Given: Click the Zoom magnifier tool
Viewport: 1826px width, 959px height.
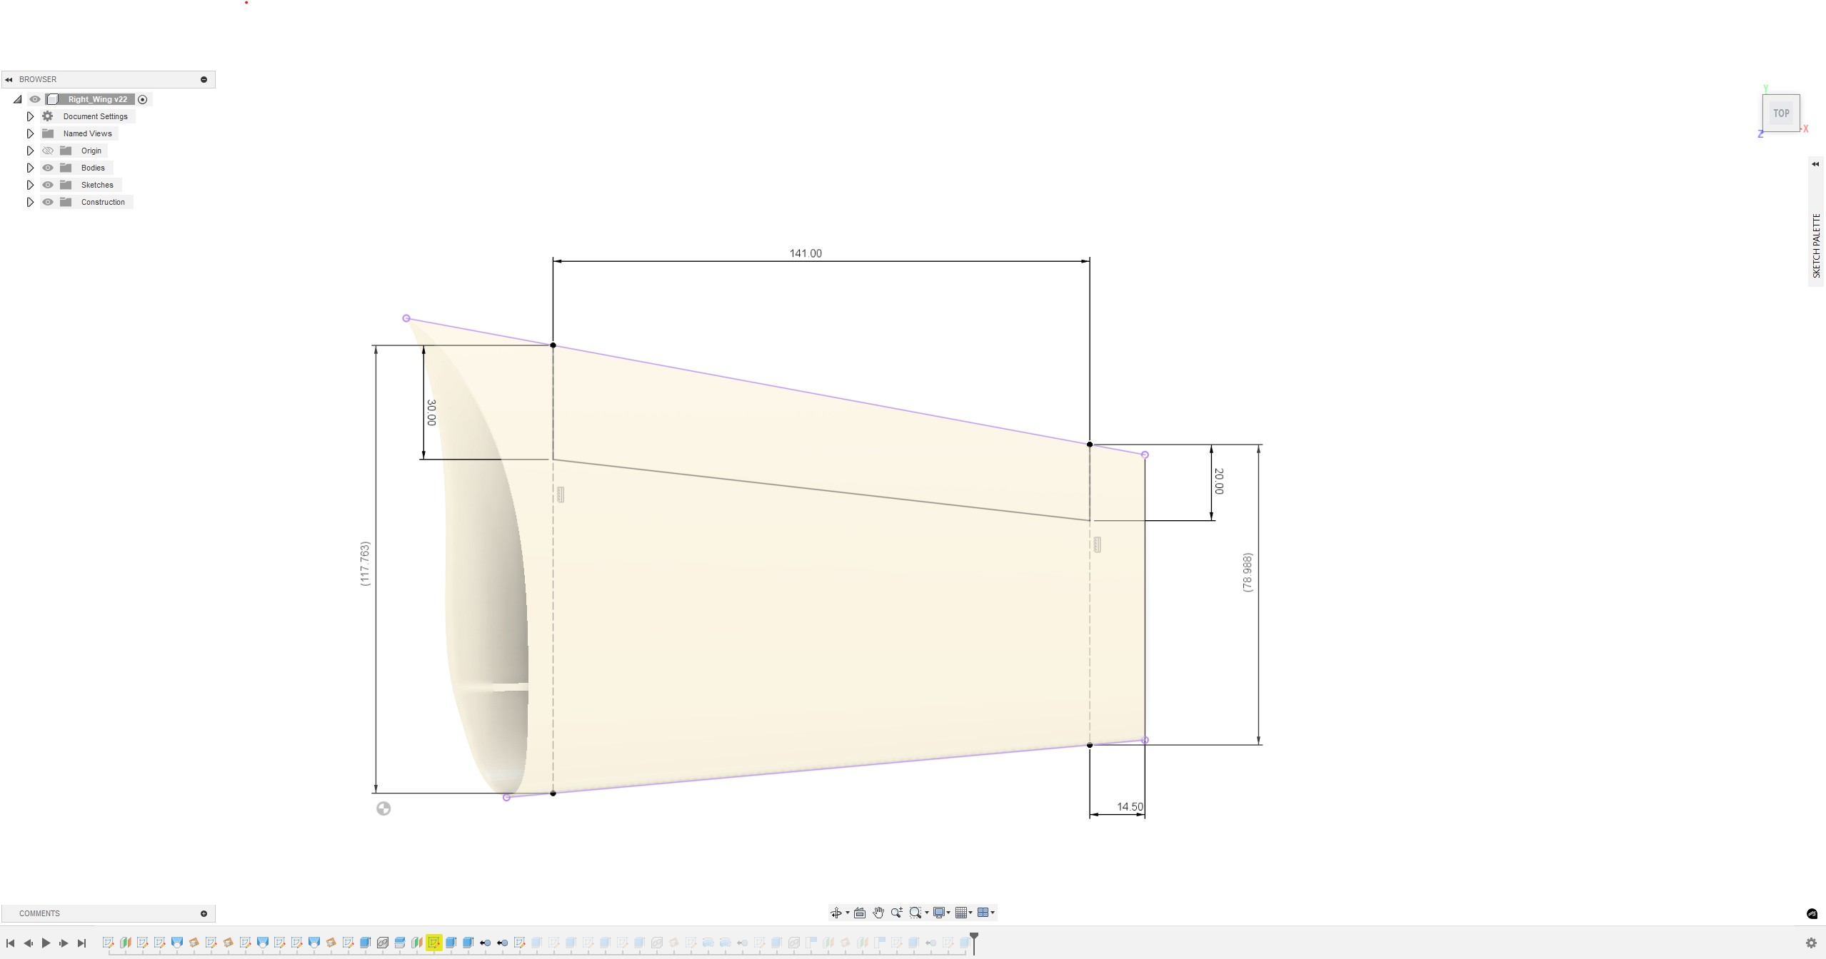Looking at the screenshot, I should pyautogui.click(x=896, y=913).
